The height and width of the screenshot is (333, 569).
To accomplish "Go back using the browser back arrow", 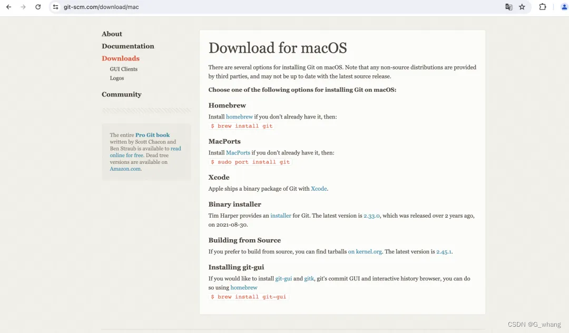I will [9, 7].
